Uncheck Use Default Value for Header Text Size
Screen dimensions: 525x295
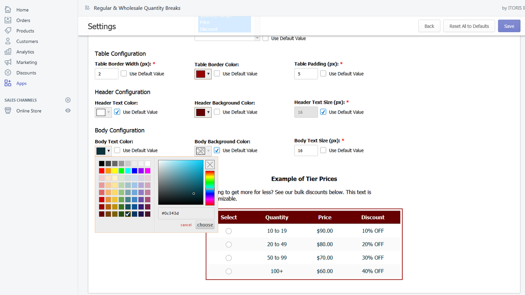(323, 112)
